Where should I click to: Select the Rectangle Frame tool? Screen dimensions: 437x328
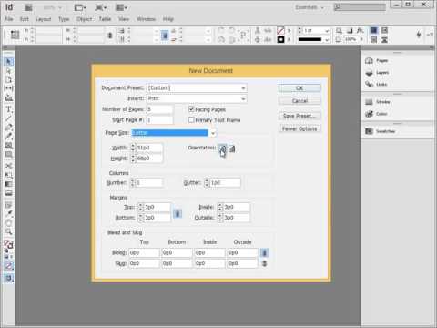click(8, 145)
